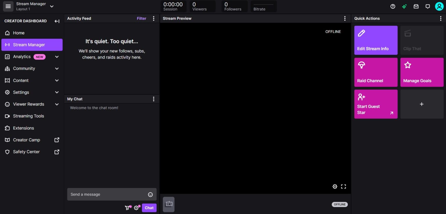Image resolution: width=446 pixels, height=214 pixels.
Task: Enter fullscreen on the stream preview
Action: [344, 186]
